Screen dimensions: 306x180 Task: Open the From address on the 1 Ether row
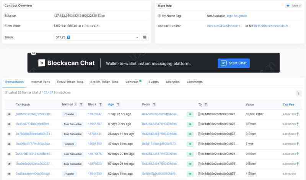[160, 174]
